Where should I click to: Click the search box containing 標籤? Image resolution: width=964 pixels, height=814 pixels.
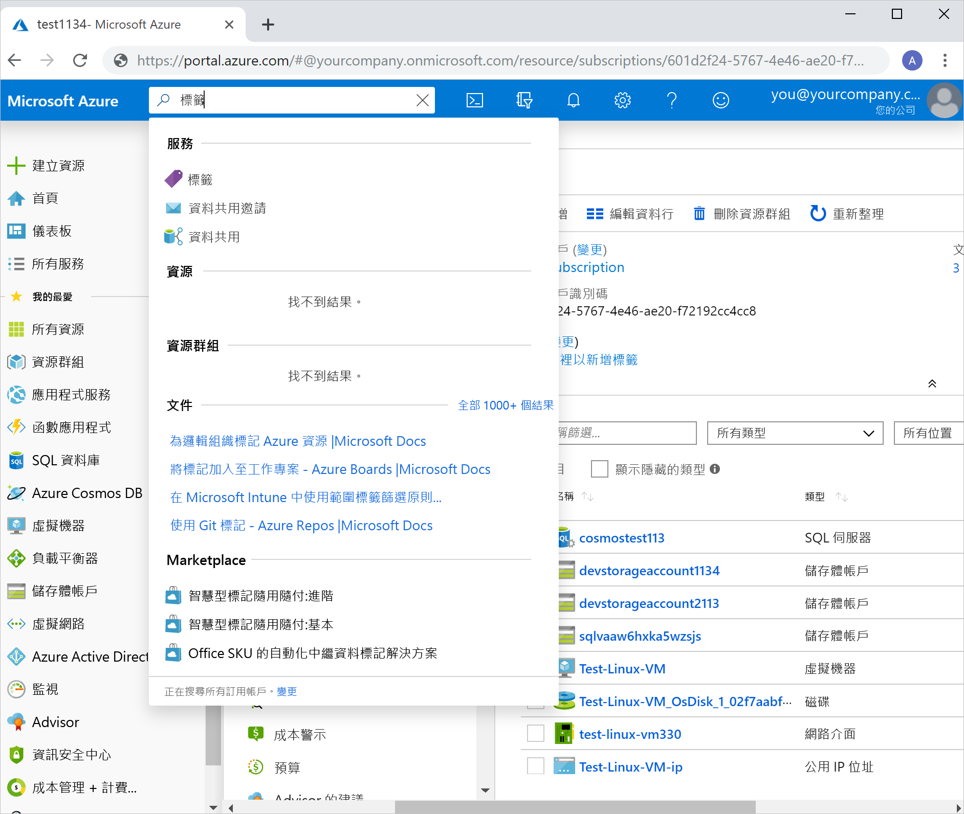[x=292, y=100]
